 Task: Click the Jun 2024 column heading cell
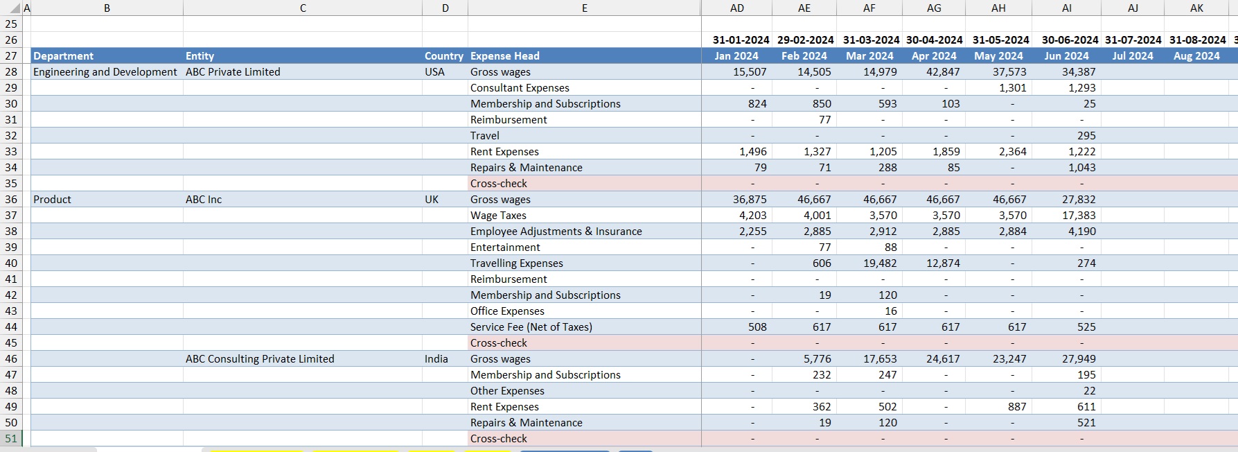click(x=1066, y=56)
